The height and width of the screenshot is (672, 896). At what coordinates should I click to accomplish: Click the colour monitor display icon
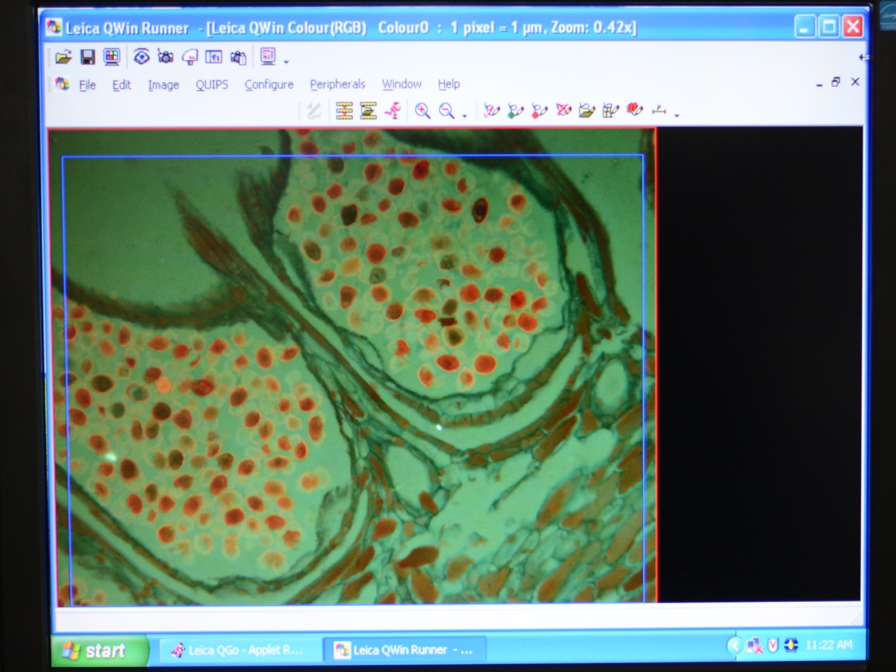(x=111, y=57)
